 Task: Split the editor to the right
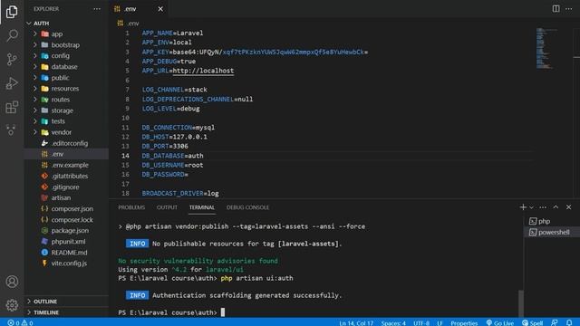click(x=556, y=8)
